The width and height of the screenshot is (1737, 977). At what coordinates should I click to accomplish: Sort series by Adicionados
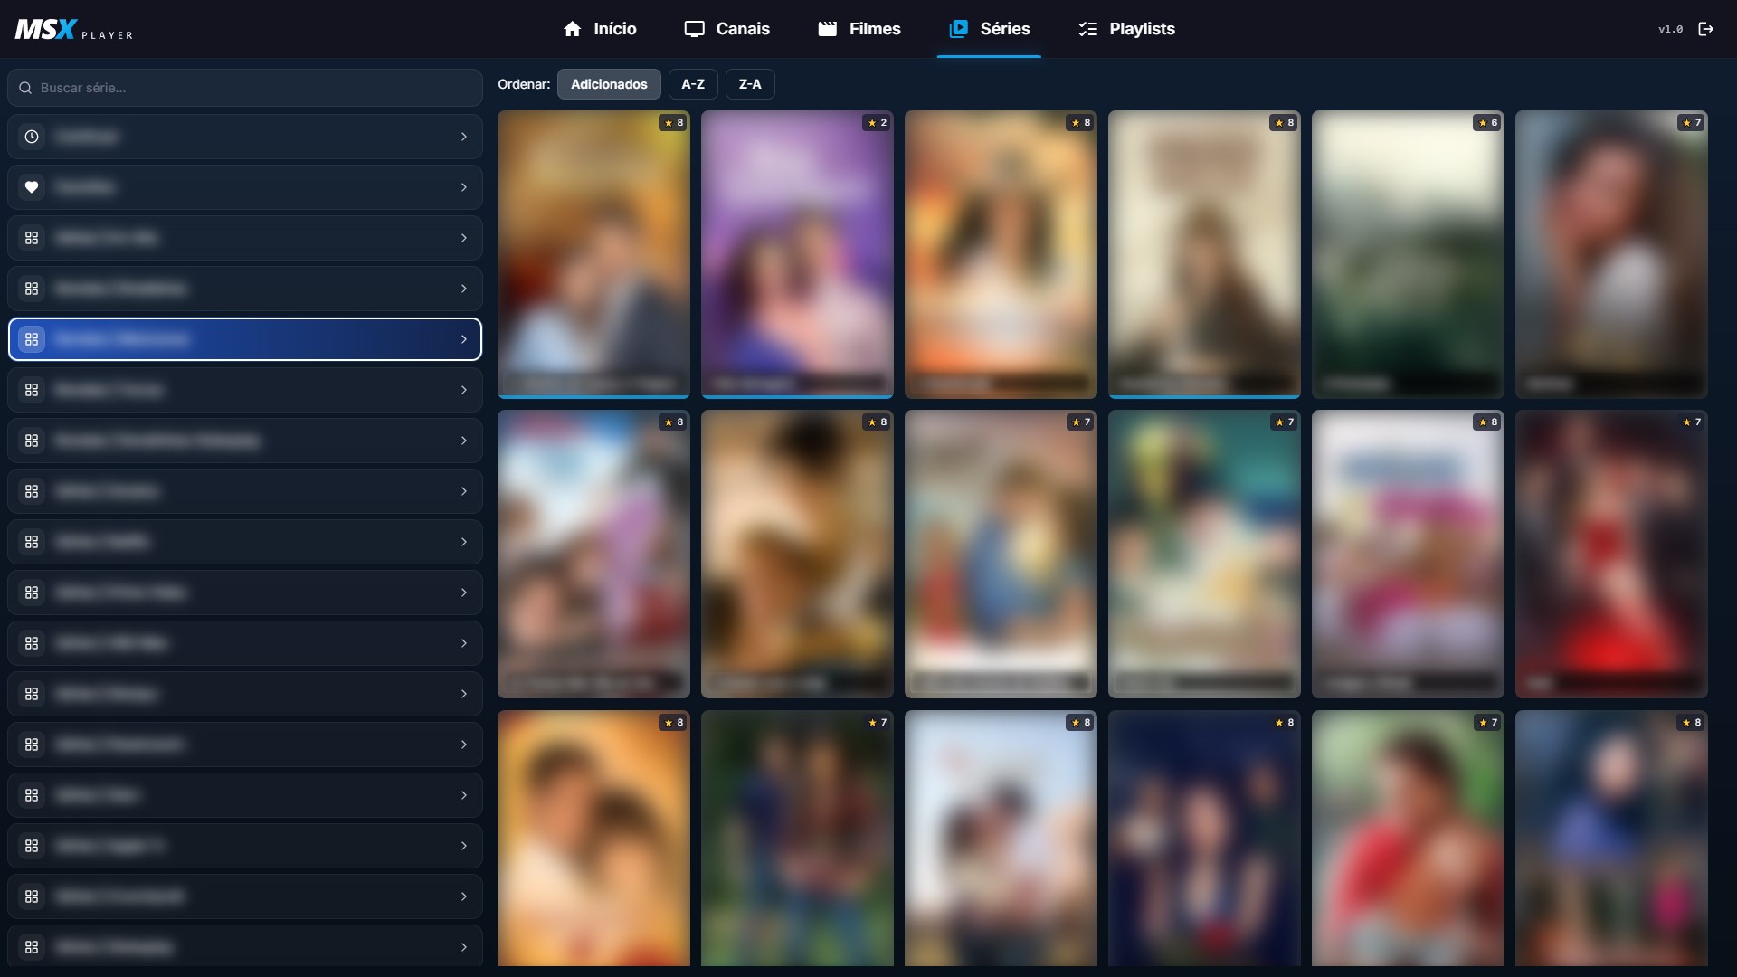[x=609, y=84]
